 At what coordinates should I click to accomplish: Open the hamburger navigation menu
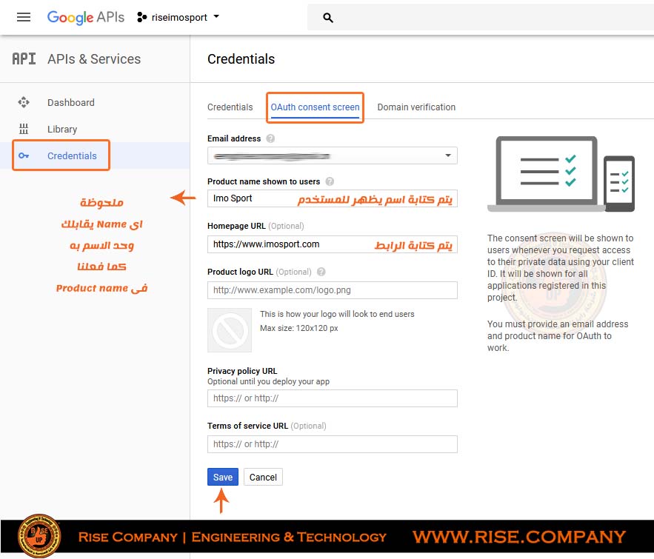point(24,17)
